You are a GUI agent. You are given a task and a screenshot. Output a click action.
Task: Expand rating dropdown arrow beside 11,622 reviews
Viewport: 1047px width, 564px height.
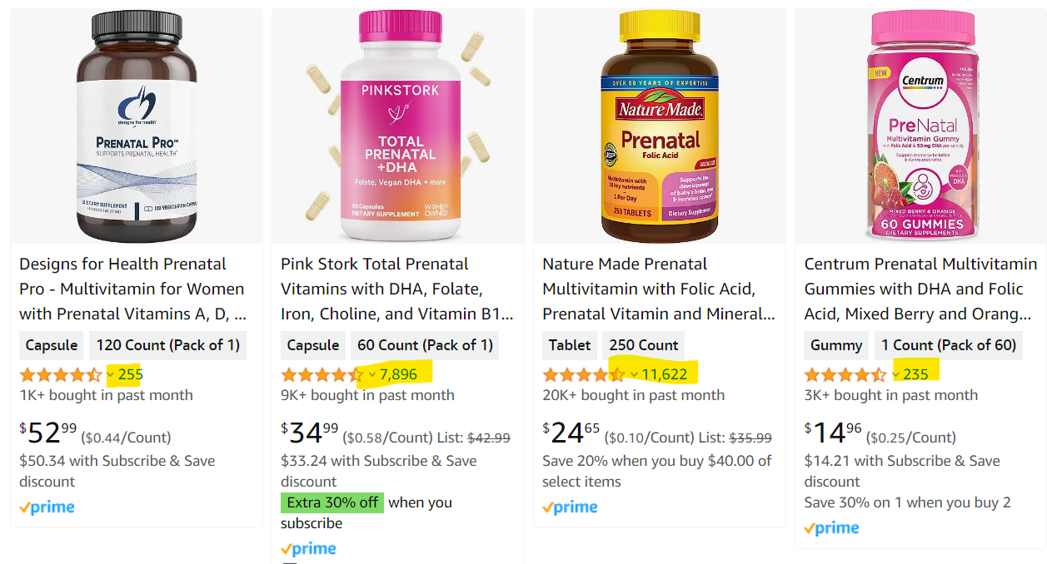(634, 375)
